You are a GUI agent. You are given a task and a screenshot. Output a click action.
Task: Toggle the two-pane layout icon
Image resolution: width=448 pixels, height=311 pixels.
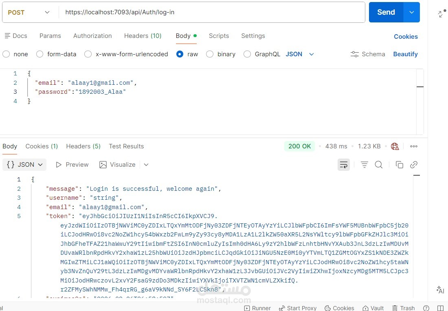click(440, 308)
